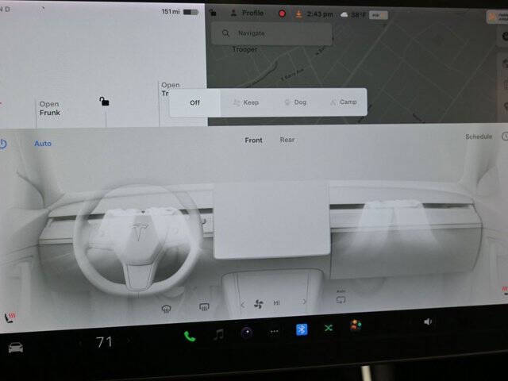Toggle Auto climate setting

(x=43, y=143)
